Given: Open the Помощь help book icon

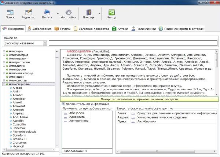Looking at the screenshot, I should [89, 12].
